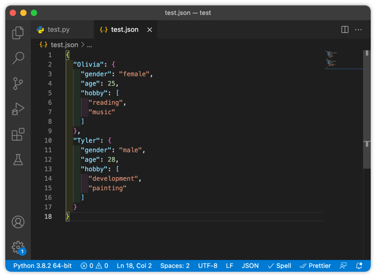This screenshot has height=277, width=376.
Task: Click the "gender" key on line 3
Action: pos(96,74)
